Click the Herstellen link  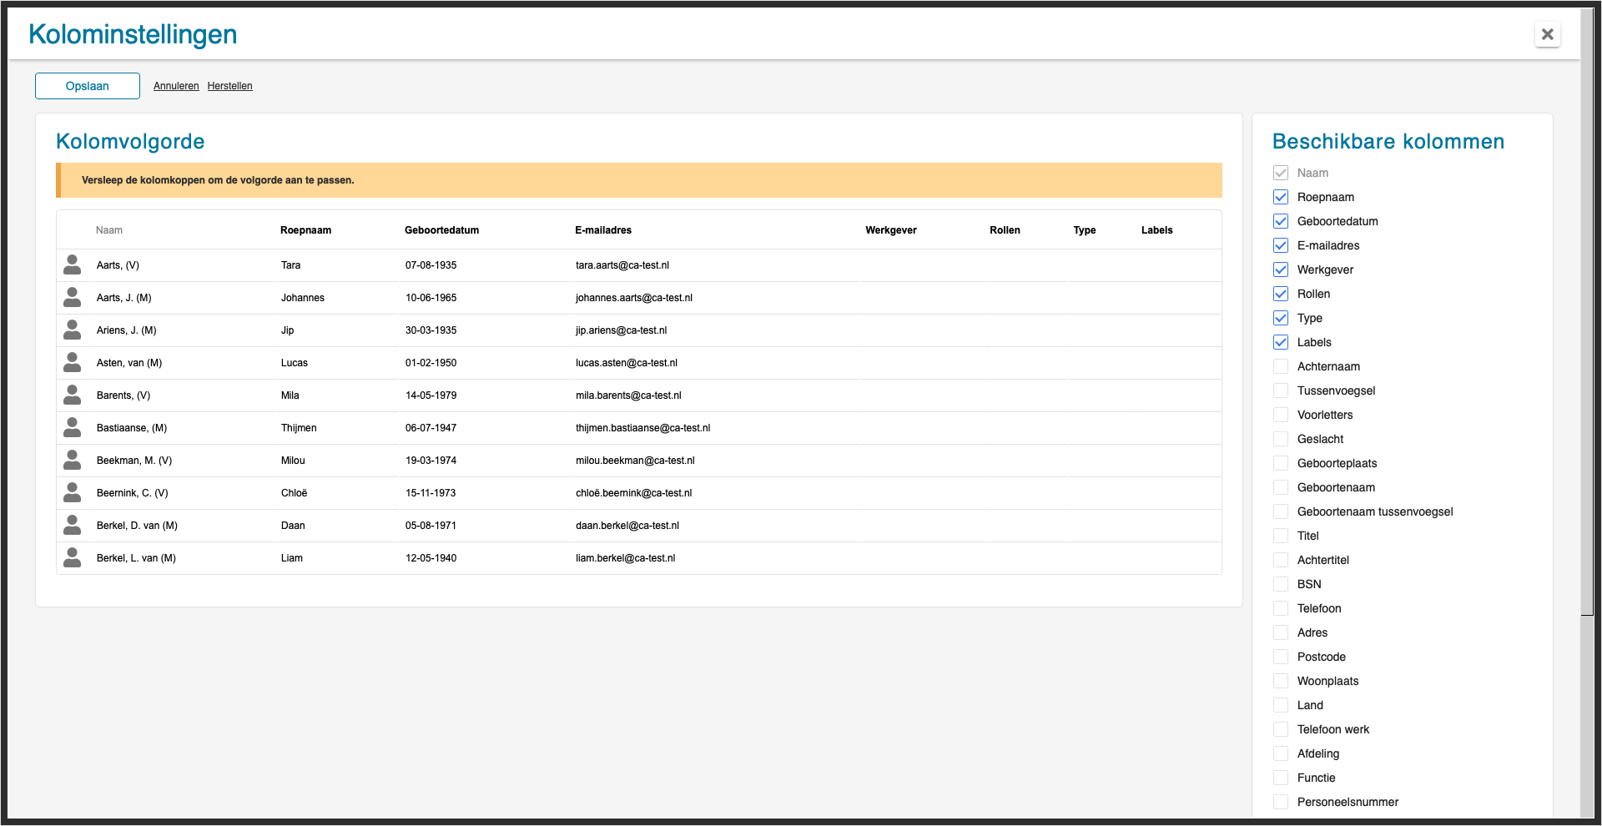click(229, 86)
